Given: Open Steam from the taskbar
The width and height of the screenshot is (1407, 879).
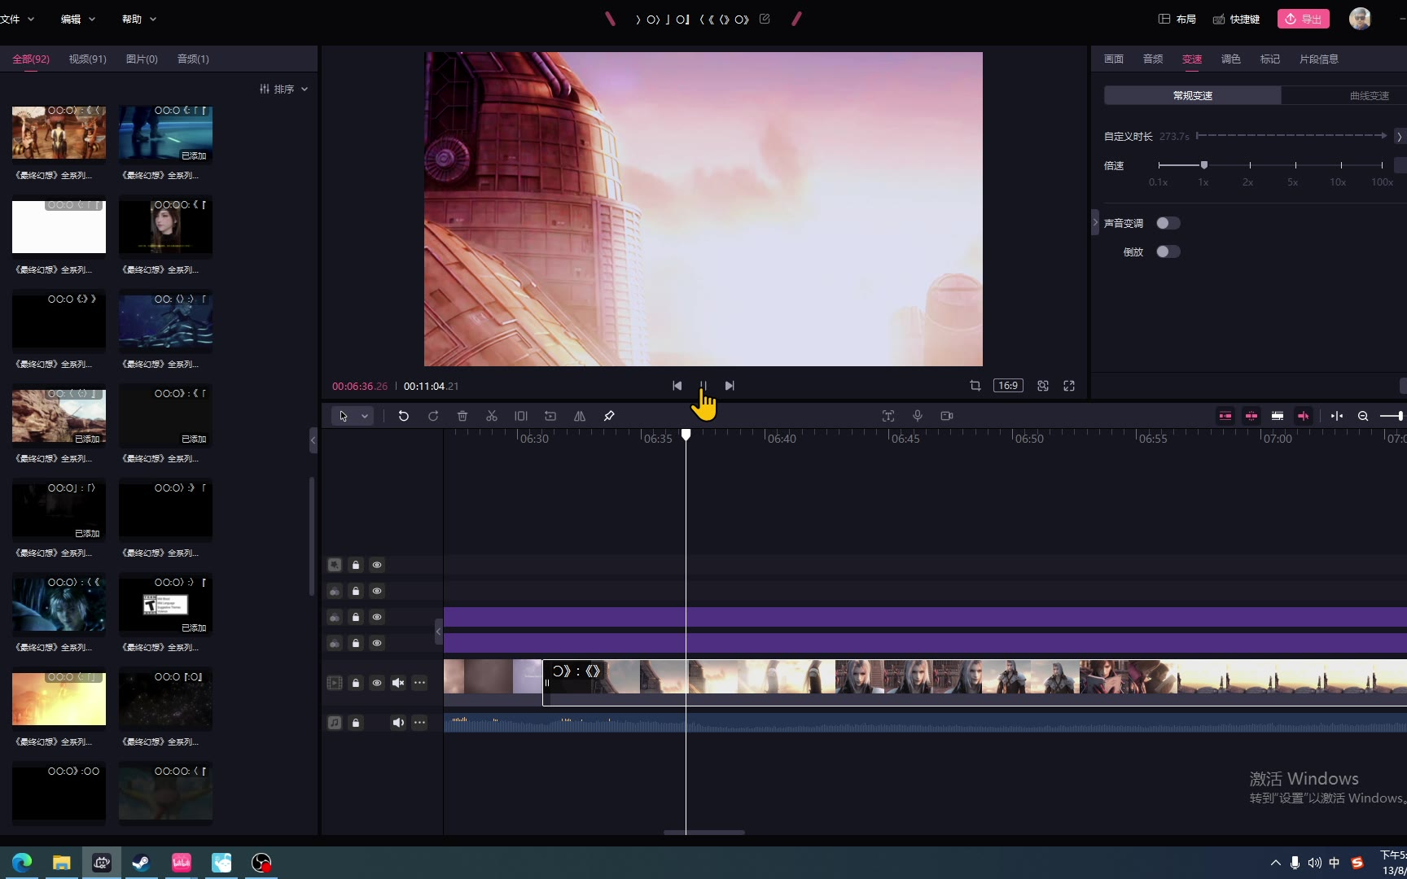Looking at the screenshot, I should click(x=141, y=863).
